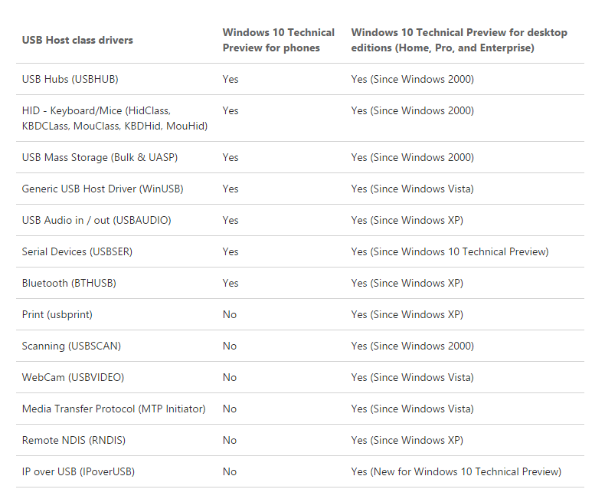Click "Yes (Since Windows 2000)" in Mass Storage row
The image size is (605, 499).
[413, 158]
